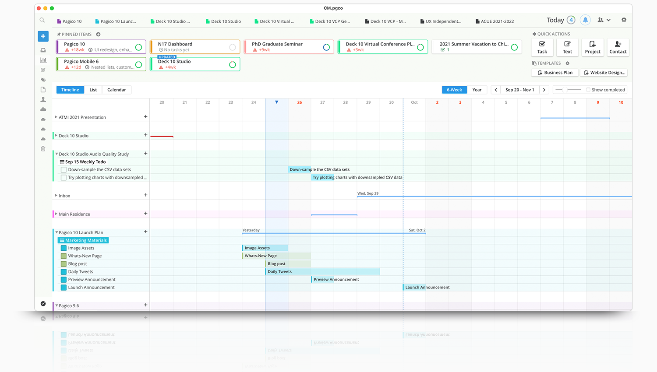The height and width of the screenshot is (372, 657).
Task: Enable the Show completed checkbox
Action: [x=588, y=90]
